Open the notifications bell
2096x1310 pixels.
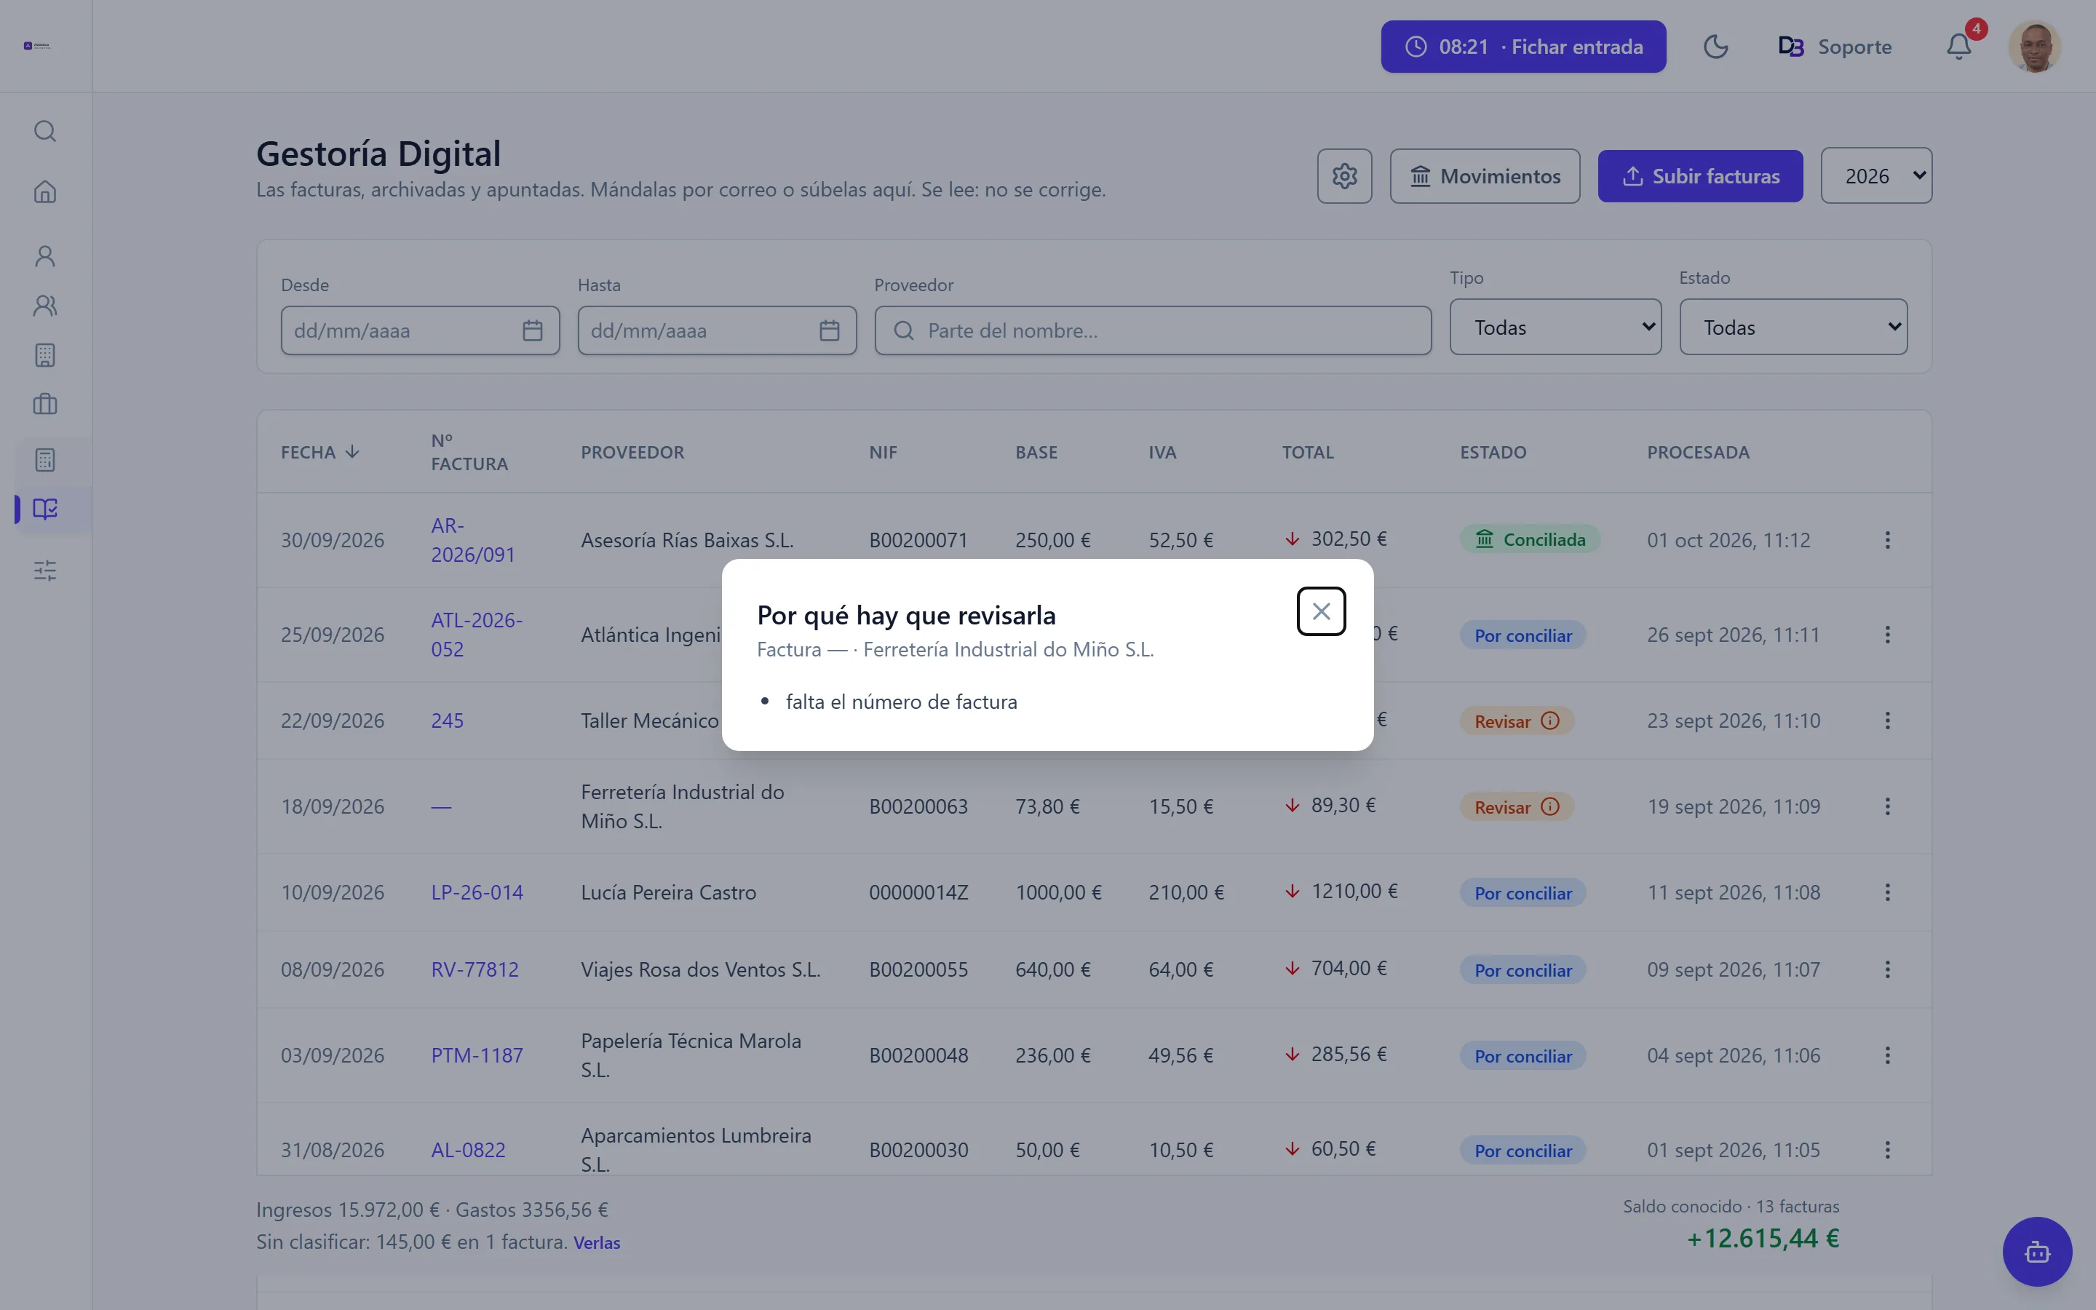click(x=1959, y=46)
